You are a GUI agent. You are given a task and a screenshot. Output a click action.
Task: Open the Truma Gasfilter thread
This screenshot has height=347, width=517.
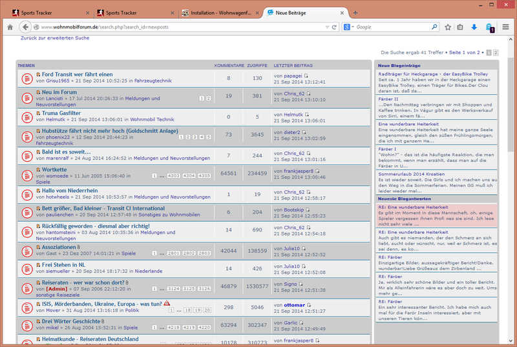coord(61,113)
